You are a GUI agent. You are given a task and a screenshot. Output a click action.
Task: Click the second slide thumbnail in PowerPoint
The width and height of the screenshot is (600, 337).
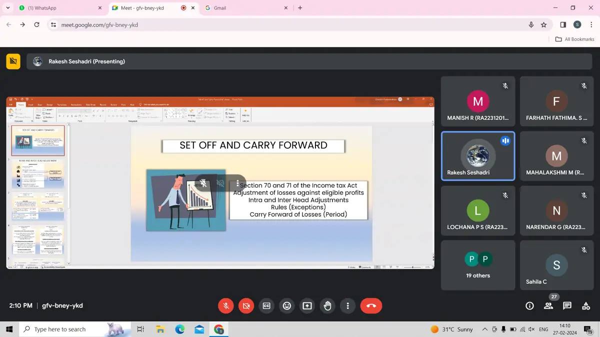click(38, 174)
